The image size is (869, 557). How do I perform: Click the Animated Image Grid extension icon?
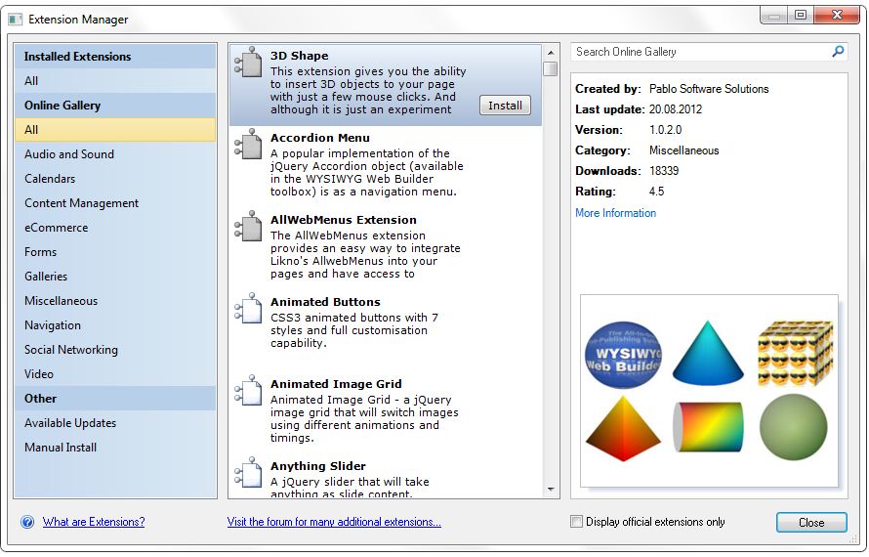pyautogui.click(x=248, y=390)
